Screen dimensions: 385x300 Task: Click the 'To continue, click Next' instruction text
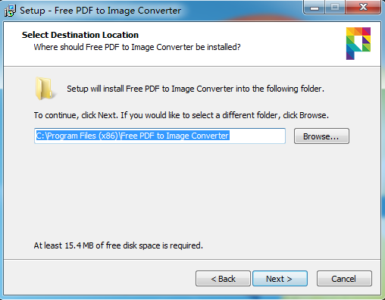coord(181,115)
